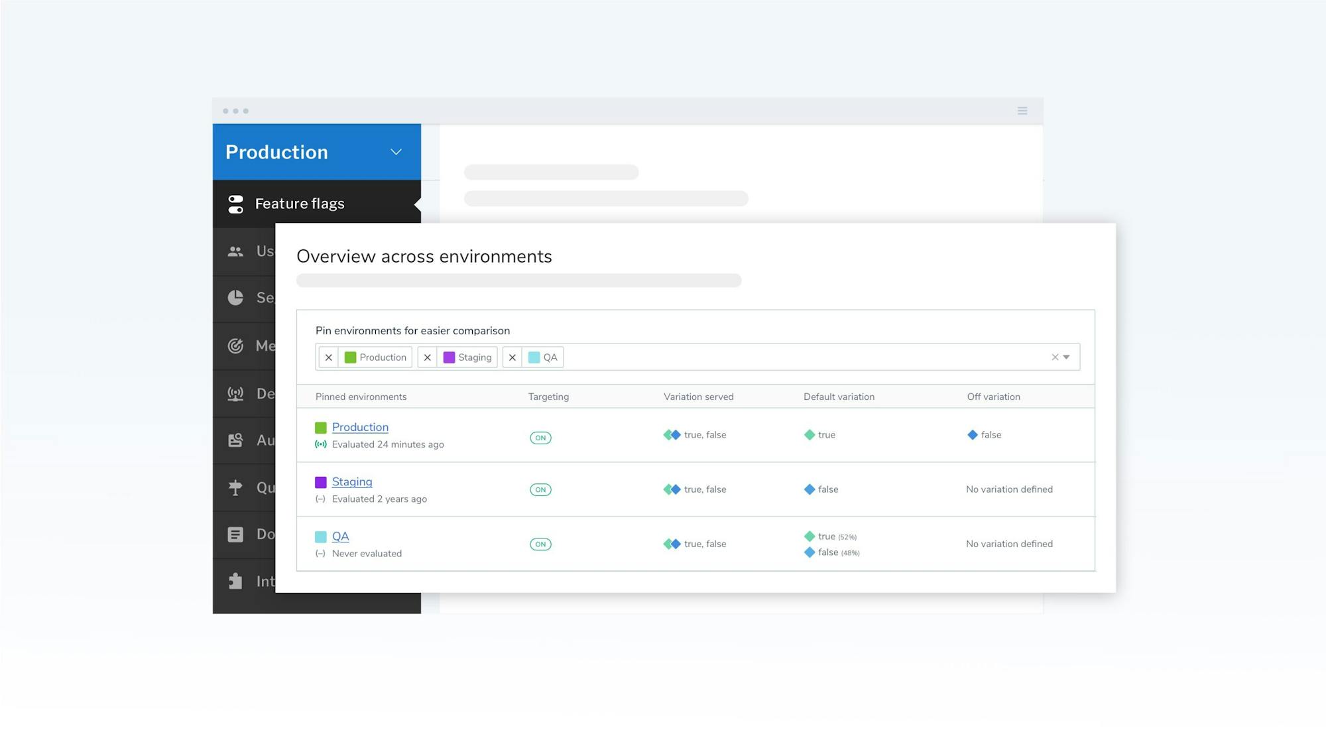Click the Quickstart signpost icon in sidebar
The width and height of the screenshot is (1326, 746).
pyautogui.click(x=235, y=487)
